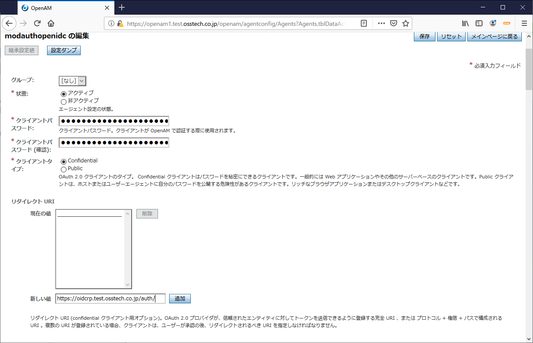The image size is (533, 343).
Task: Reload the current OpenAM page
Action: 37,23
